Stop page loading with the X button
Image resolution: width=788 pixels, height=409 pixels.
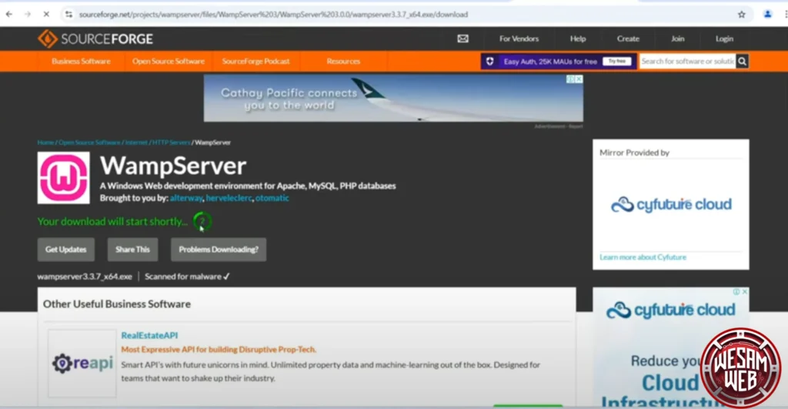tap(46, 14)
